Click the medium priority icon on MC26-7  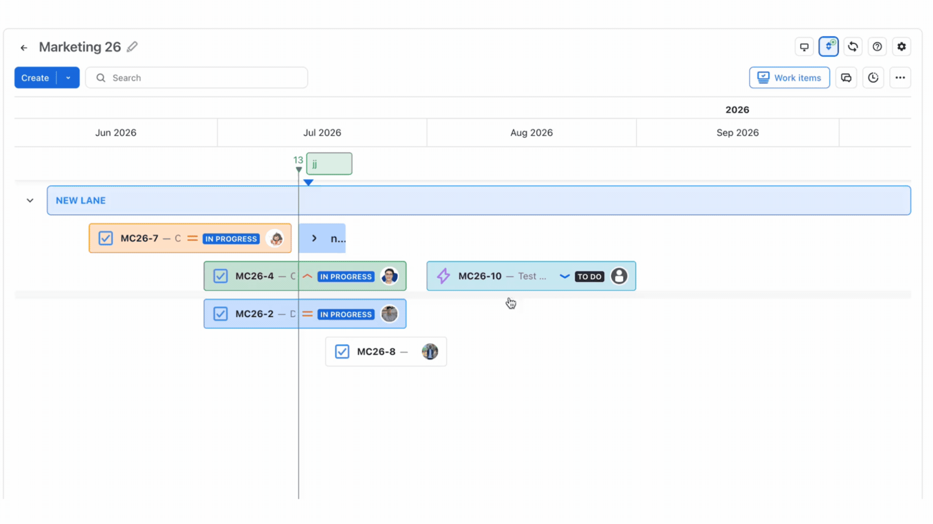192,238
